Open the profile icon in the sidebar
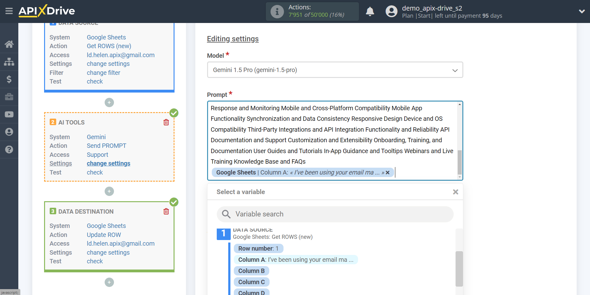 [9, 132]
